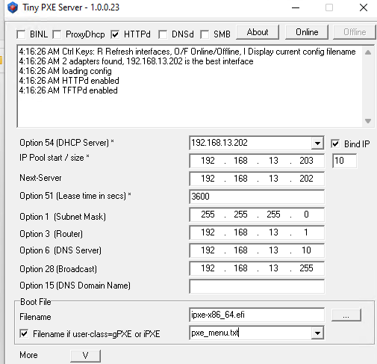
Task: Click the Option 51 lease time field
Action: [257, 197]
